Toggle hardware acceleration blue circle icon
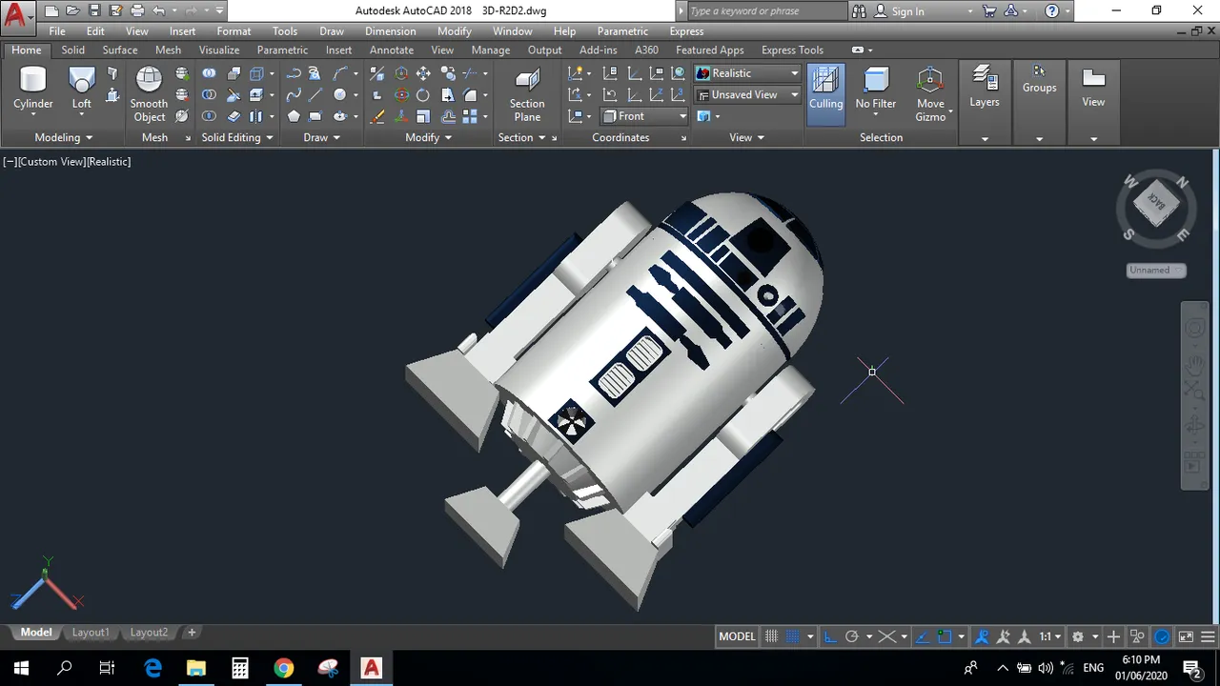 [x=1162, y=636]
